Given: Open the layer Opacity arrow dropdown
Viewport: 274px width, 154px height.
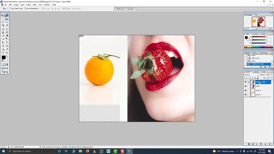Looking at the screenshot, I should pos(271,74).
